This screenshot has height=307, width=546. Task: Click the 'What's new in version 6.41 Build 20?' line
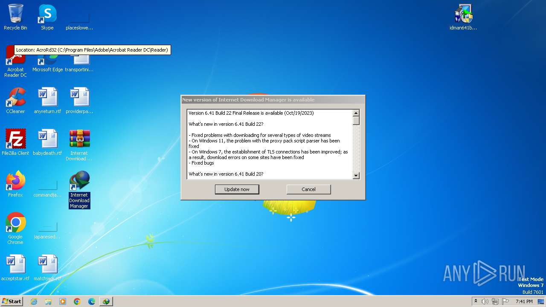pyautogui.click(x=226, y=174)
